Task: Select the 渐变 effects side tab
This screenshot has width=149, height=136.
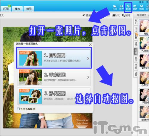Action: click(x=136, y=44)
